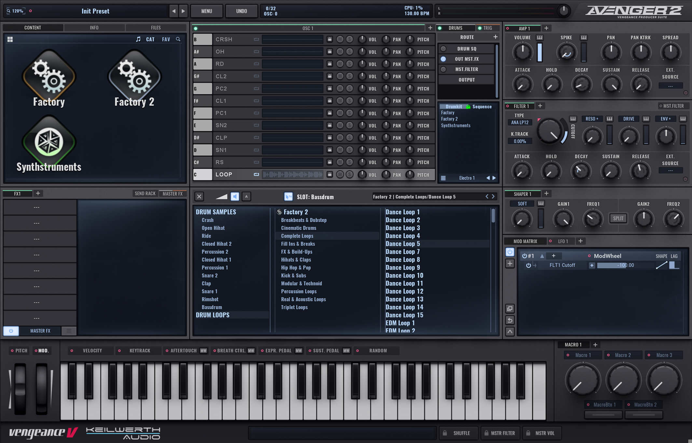Screen dimensions: 692x443
Task: Select DRUM SQ route radio
Action: (443, 49)
